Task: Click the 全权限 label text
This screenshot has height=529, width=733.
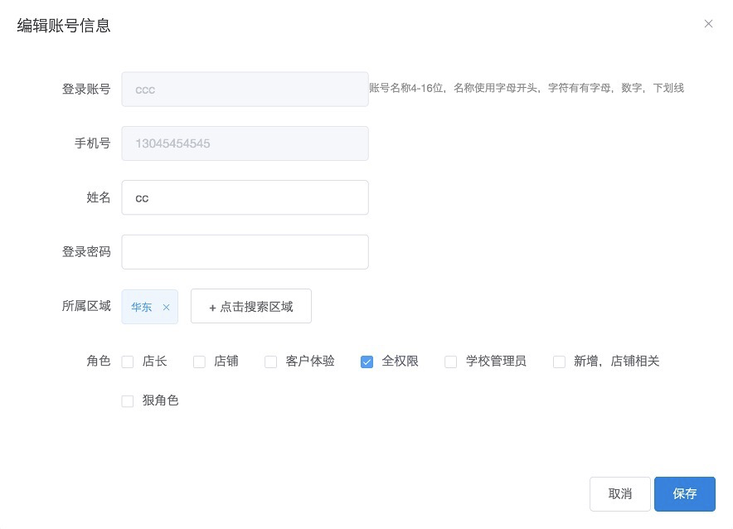Action: click(x=400, y=361)
